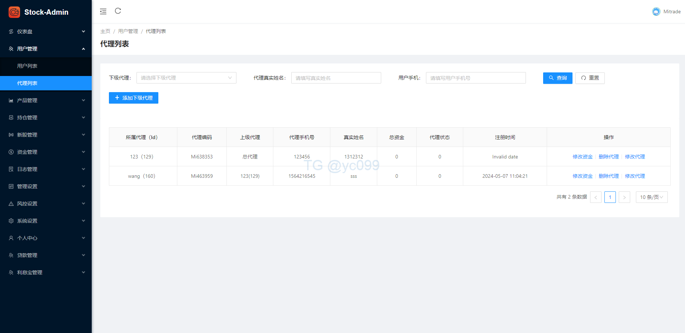Image resolution: width=685 pixels, height=333 pixels.
Task: Focus the 代理真实姓名 input field
Action: (336, 78)
